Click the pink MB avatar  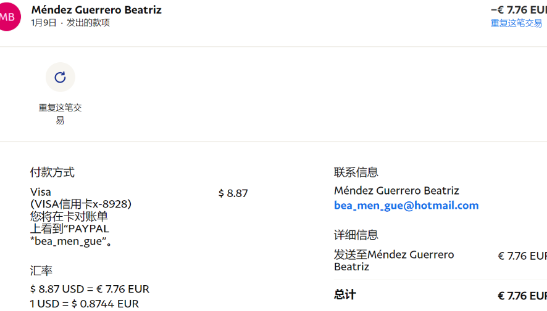tap(9, 17)
